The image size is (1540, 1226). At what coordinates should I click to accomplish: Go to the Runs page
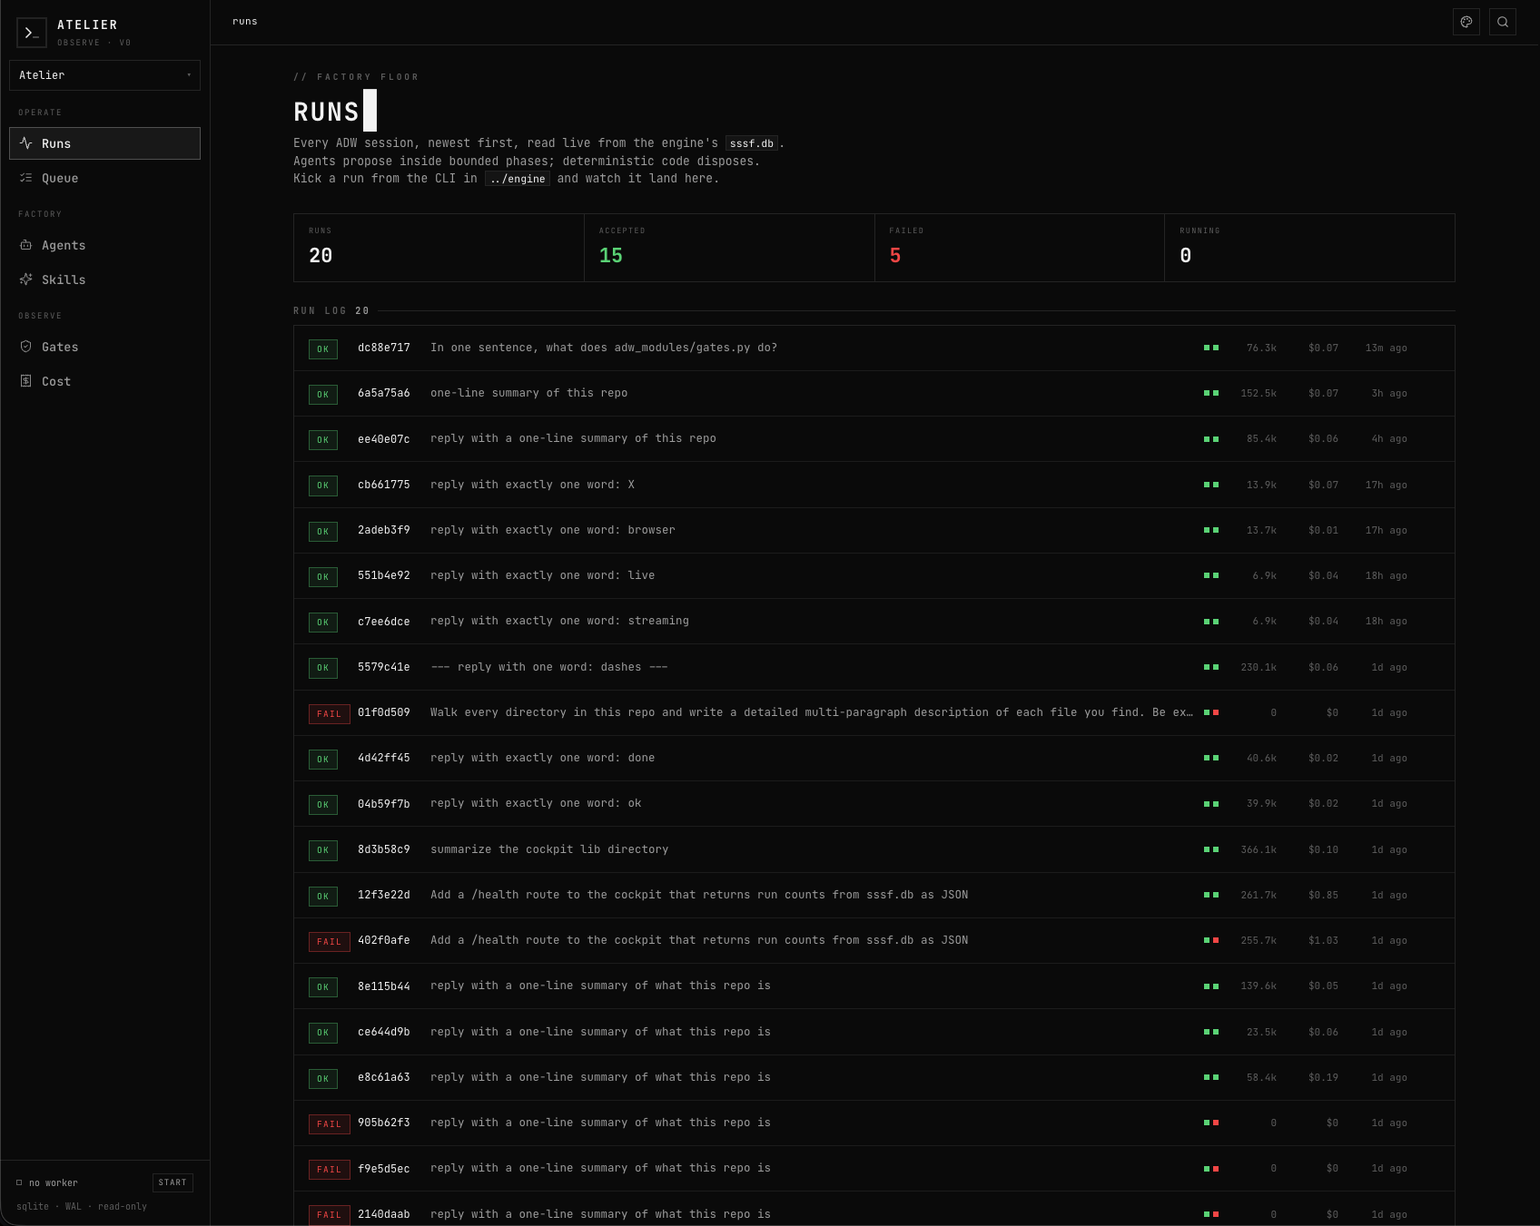tap(104, 143)
